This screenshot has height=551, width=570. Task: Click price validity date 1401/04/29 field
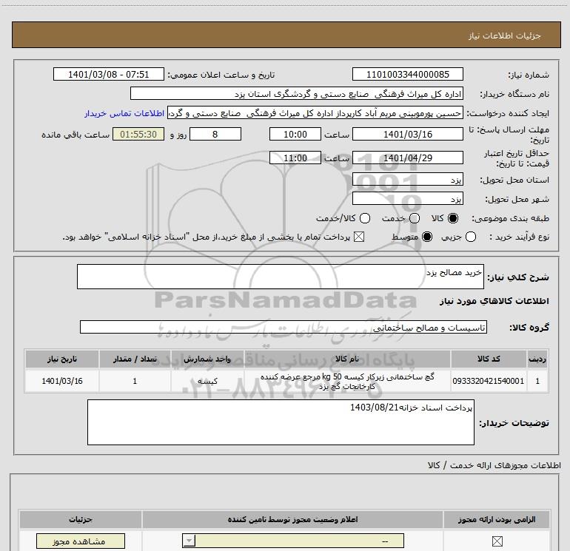pos(407,158)
